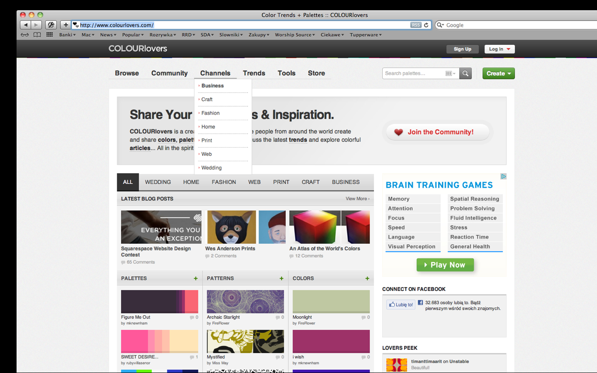This screenshot has width=597, height=373.
Task: Add a new color with the green plus
Action: point(367,278)
